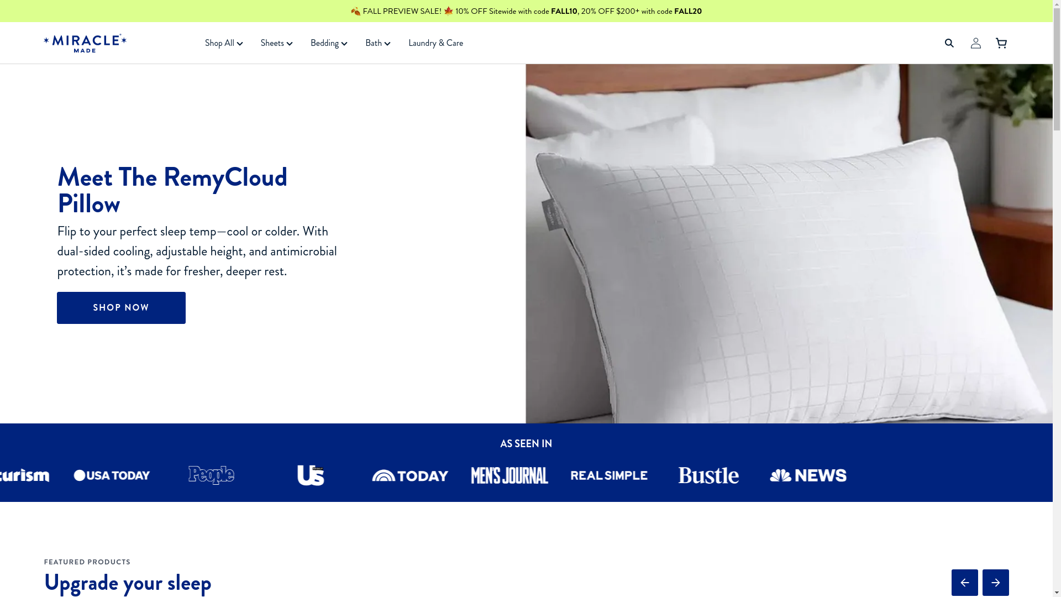
Task: Click the USA Today press logo
Action: pyautogui.click(x=112, y=475)
